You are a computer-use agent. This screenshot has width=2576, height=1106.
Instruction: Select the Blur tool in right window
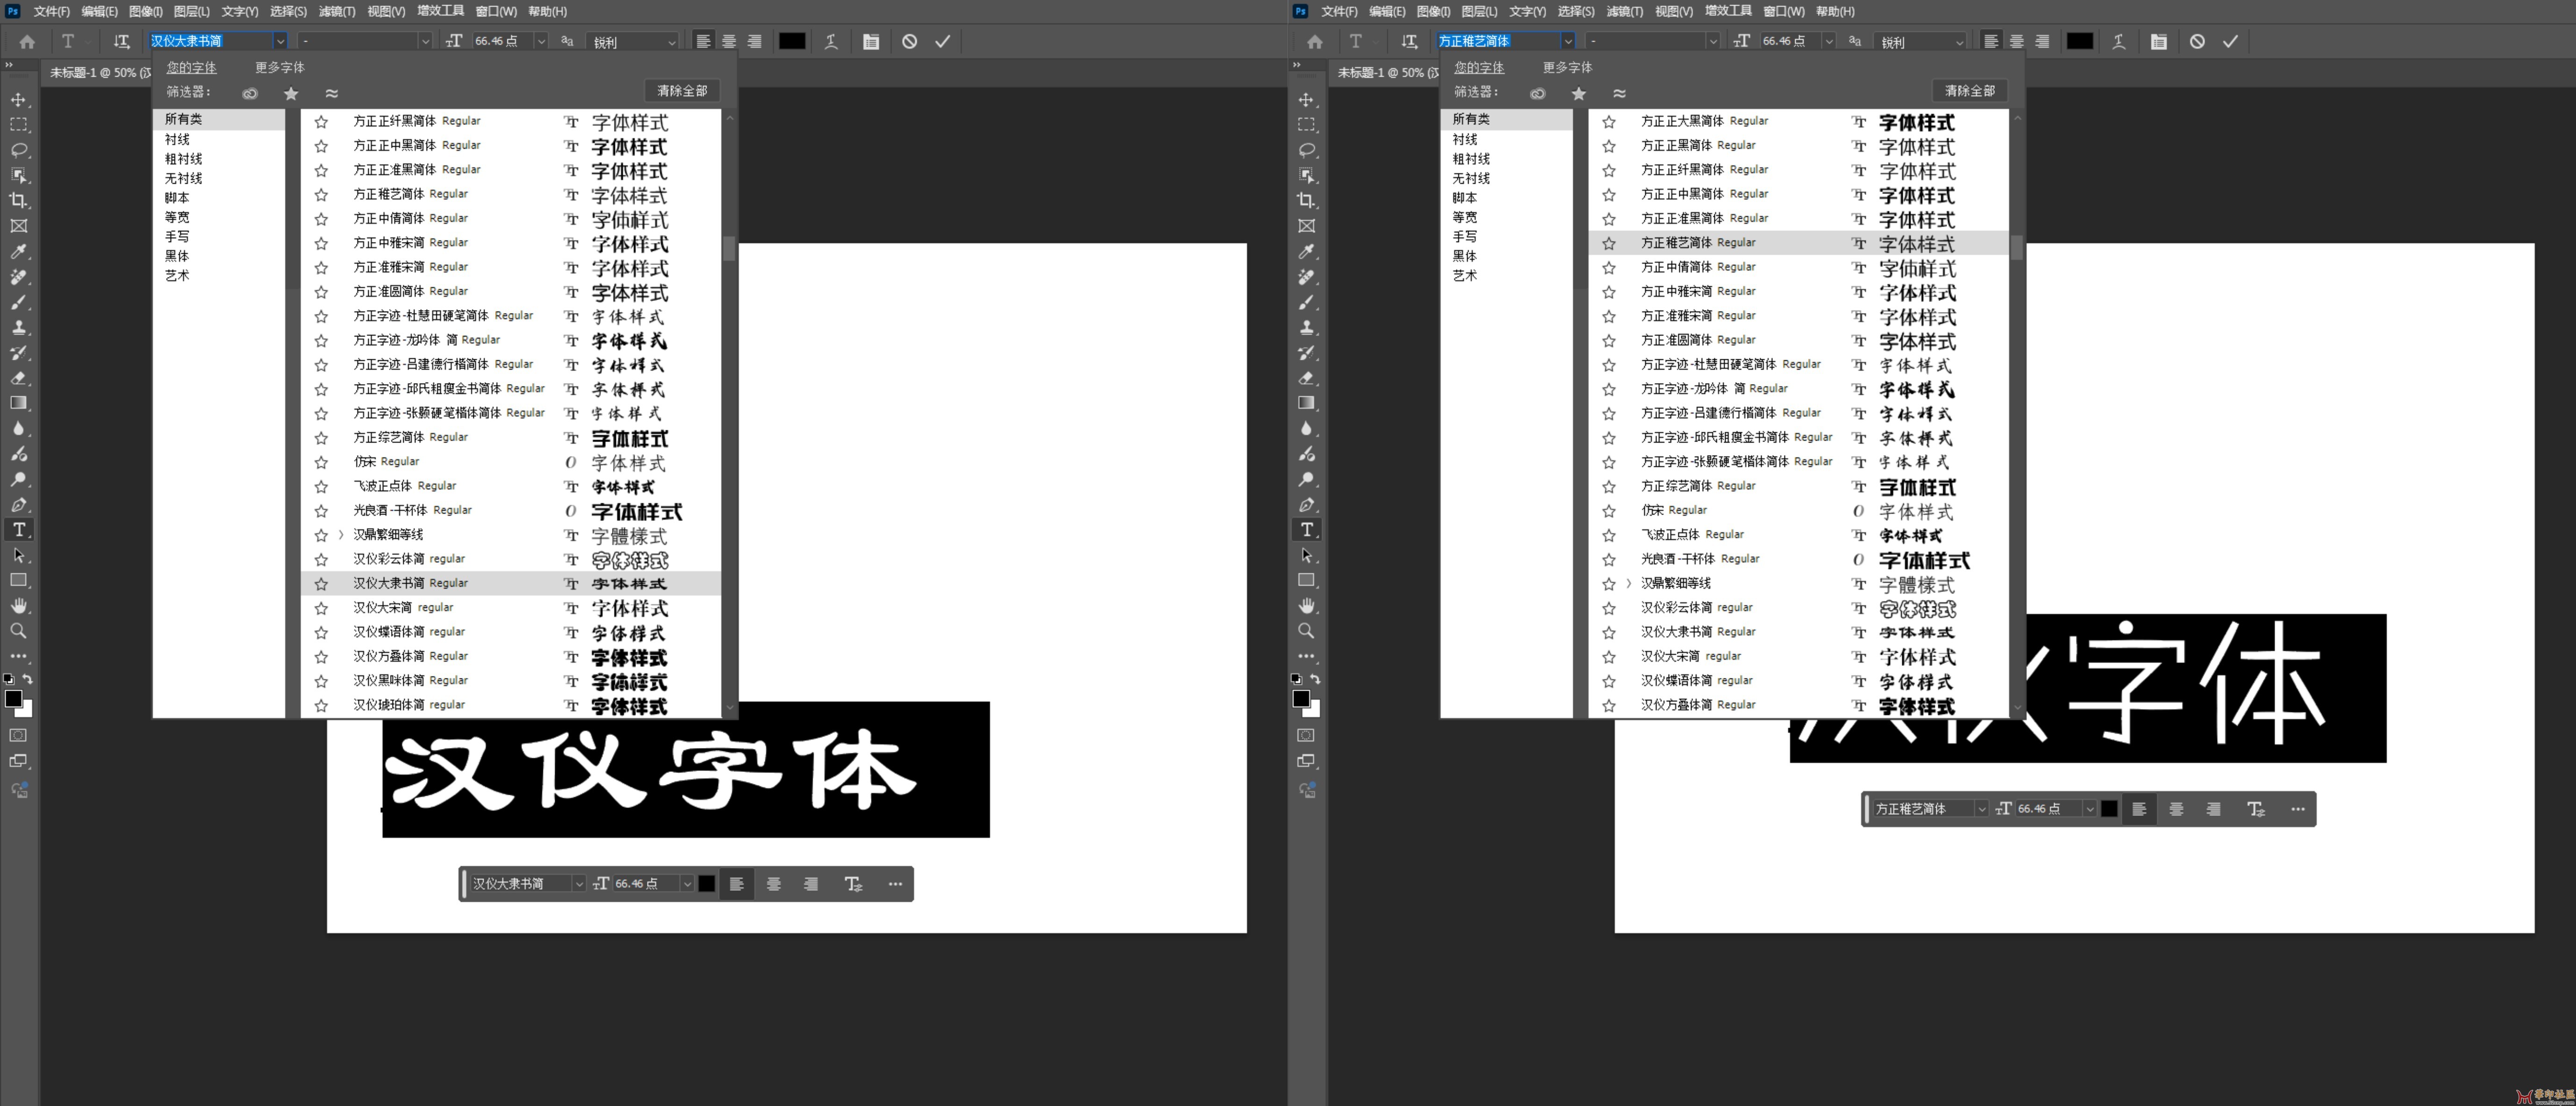coord(1307,428)
